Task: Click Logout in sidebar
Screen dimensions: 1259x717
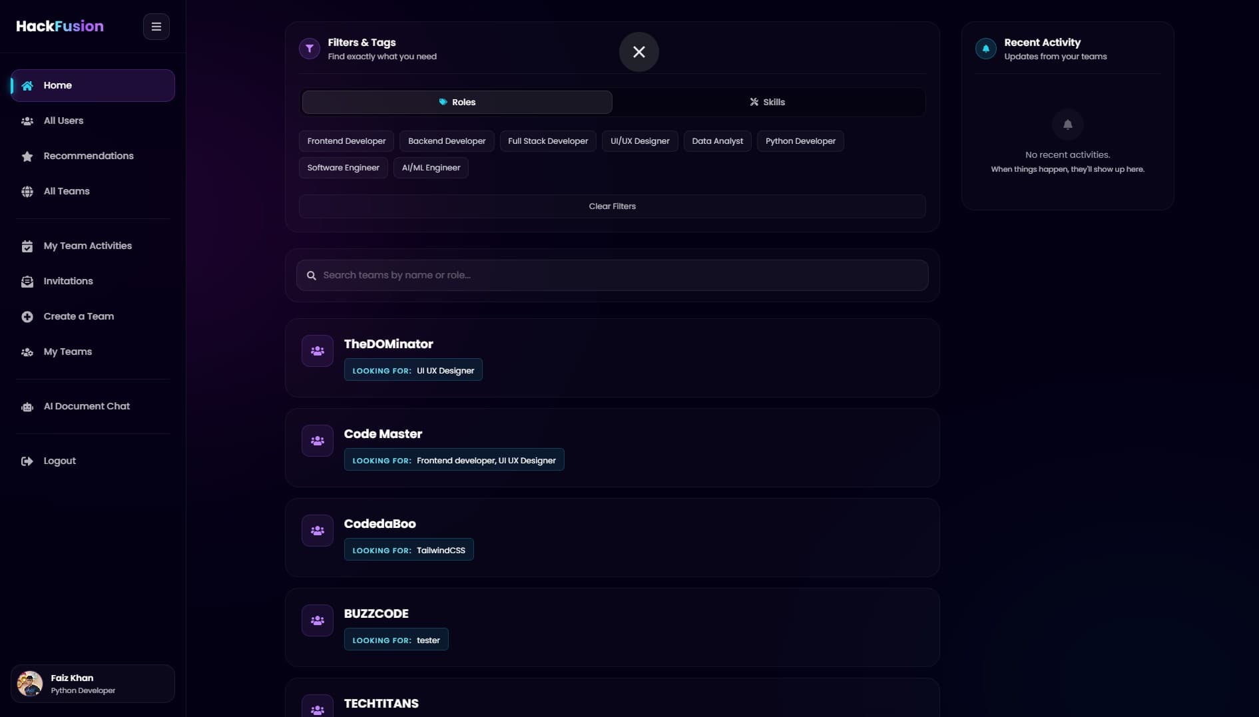Action: pyautogui.click(x=93, y=461)
